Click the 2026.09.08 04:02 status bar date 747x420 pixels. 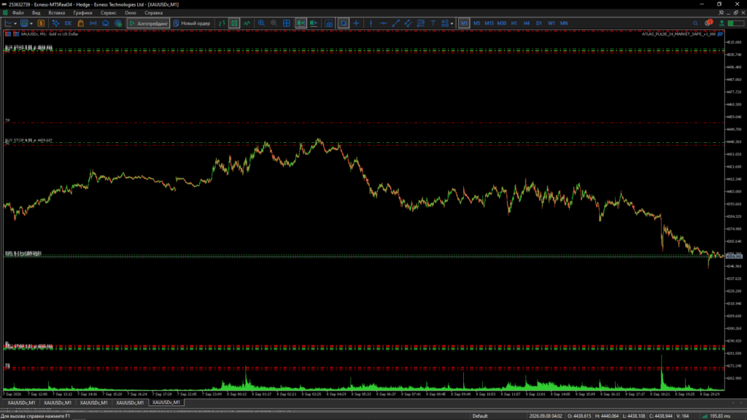pos(546,416)
